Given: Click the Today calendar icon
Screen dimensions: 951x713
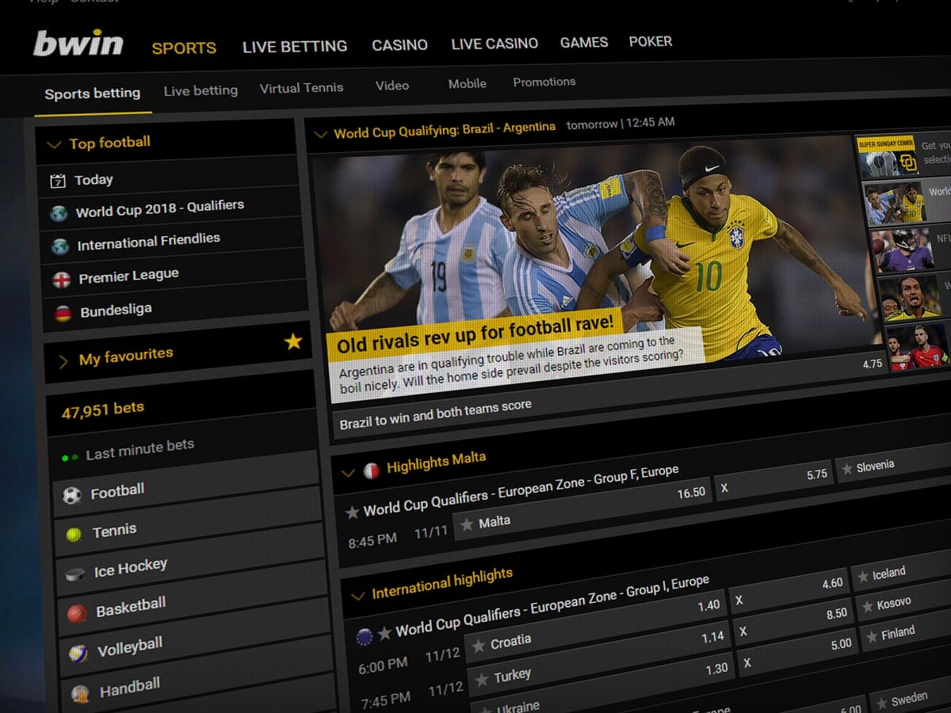Looking at the screenshot, I should pos(58,181).
